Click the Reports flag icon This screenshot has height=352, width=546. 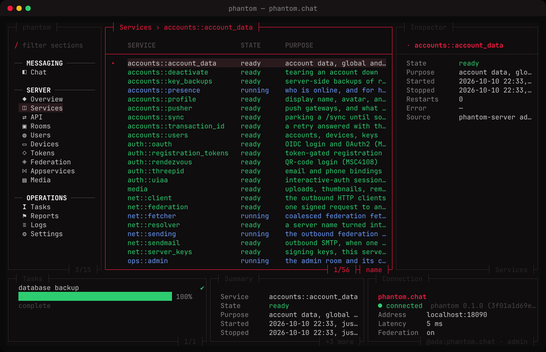point(25,216)
